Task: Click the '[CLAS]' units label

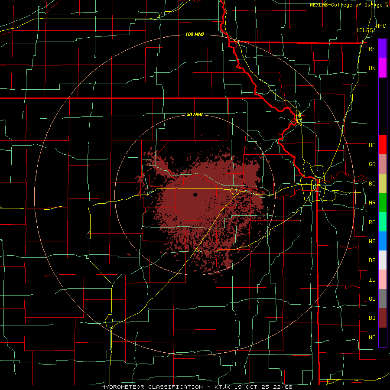Action: point(366,30)
